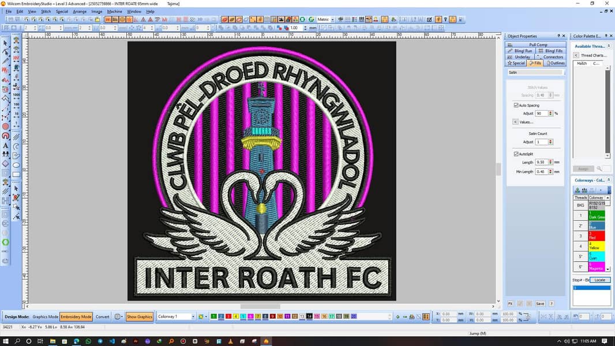Open the Stitch menu
This screenshot has height=346, width=615.
[46, 12]
